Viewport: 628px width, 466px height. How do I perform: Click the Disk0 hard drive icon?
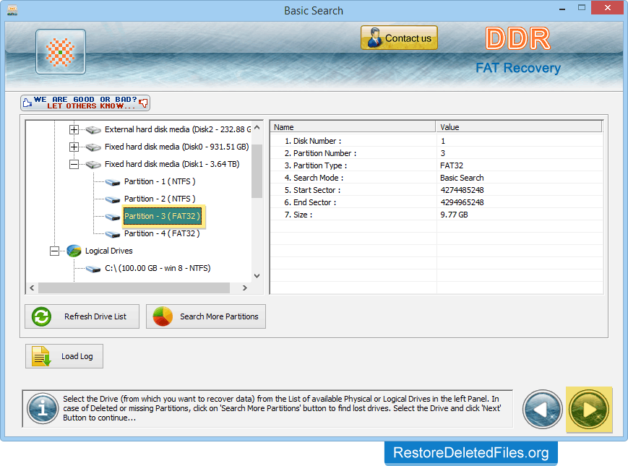coord(93,147)
